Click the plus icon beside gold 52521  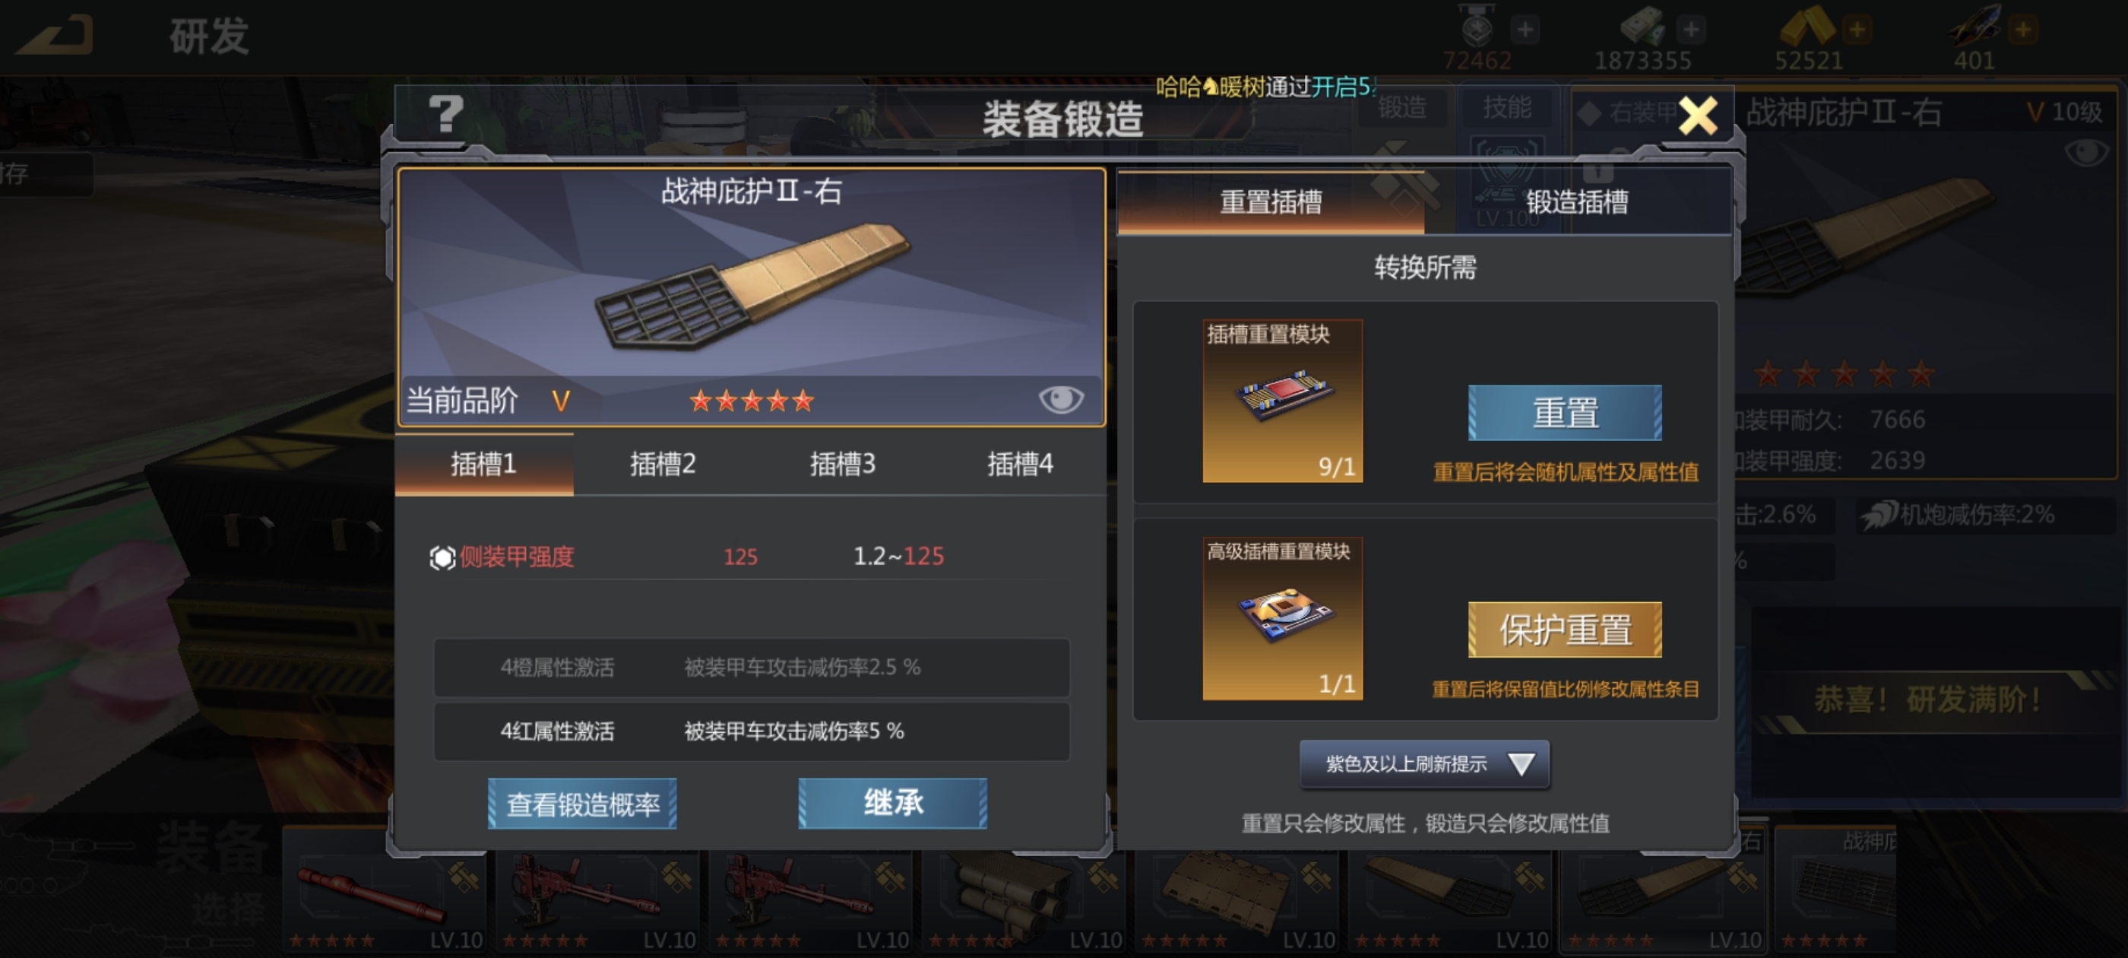point(1856,30)
